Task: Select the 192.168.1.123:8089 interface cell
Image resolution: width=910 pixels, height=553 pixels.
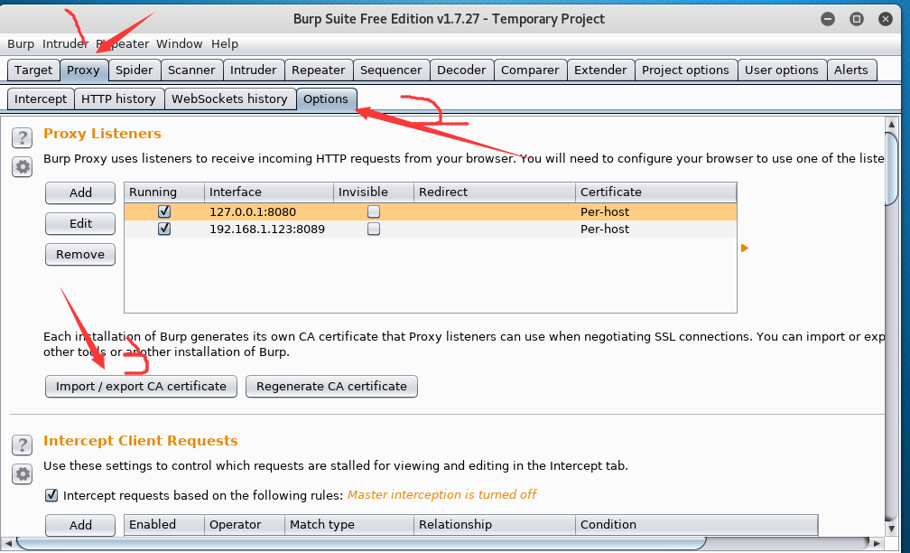Action: tap(269, 229)
